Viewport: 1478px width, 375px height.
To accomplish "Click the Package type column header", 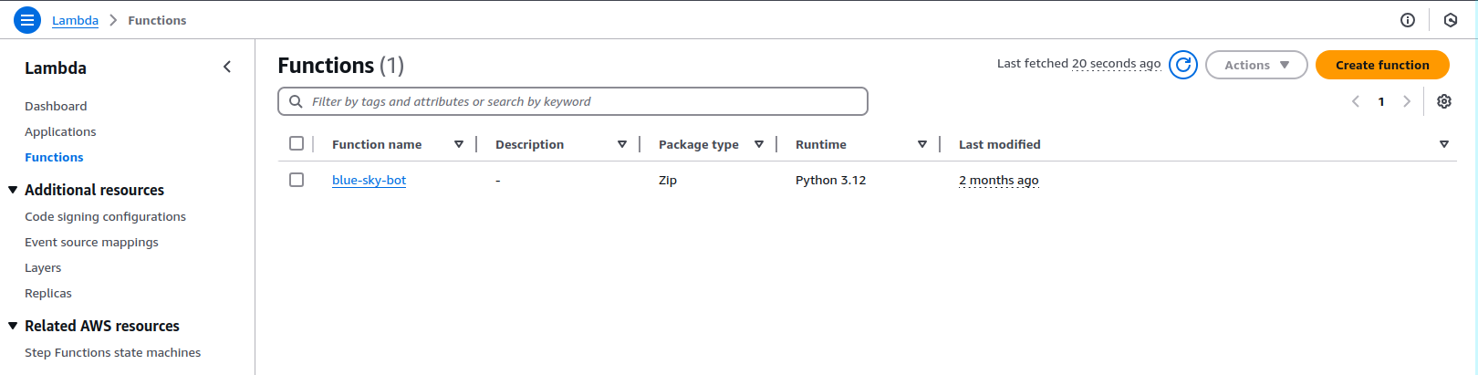I will tap(699, 144).
